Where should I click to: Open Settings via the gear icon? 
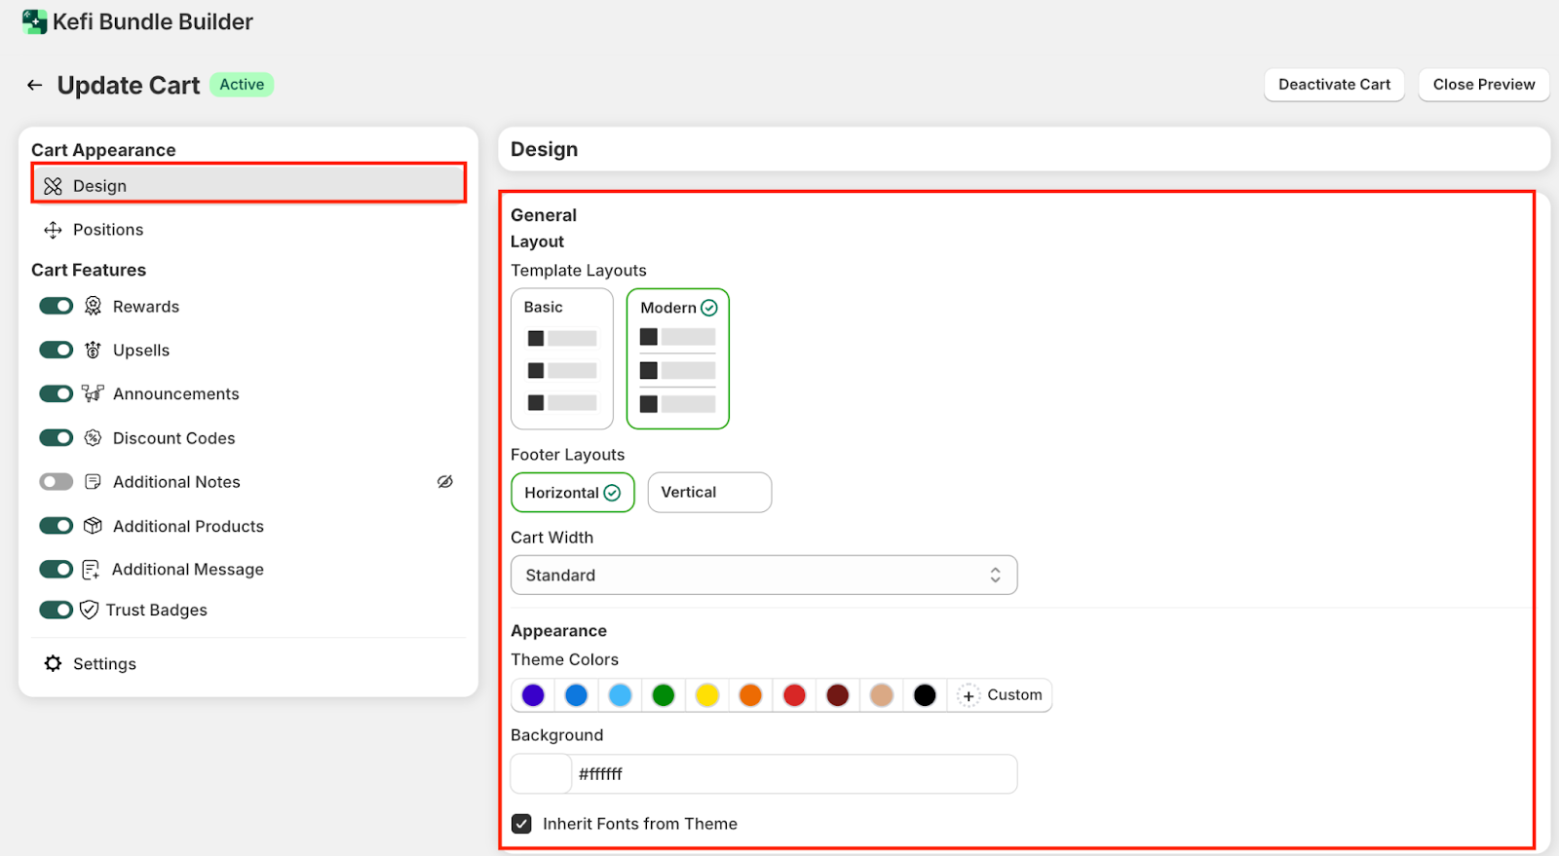53,663
